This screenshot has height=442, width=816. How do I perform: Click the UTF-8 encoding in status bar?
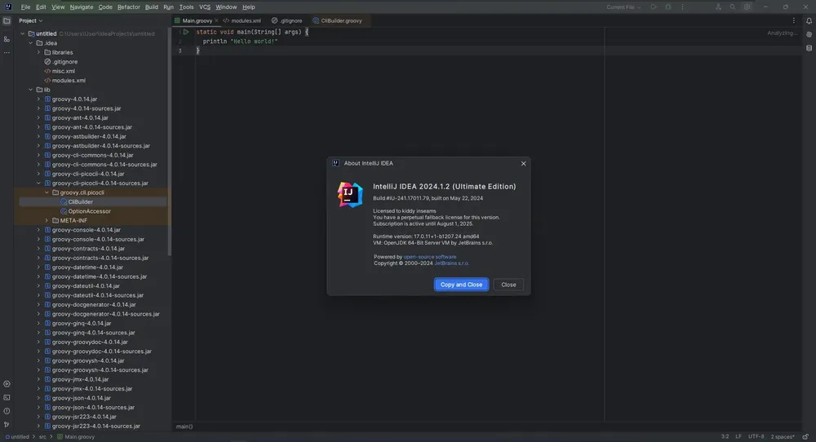(756, 437)
